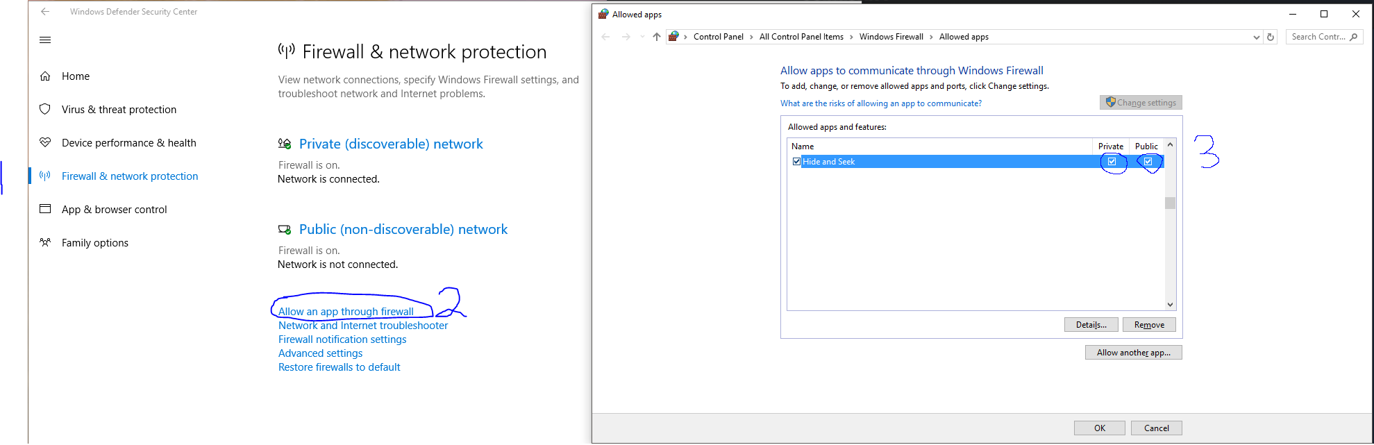
Task: Open Firewall & network protection section
Action: [130, 176]
